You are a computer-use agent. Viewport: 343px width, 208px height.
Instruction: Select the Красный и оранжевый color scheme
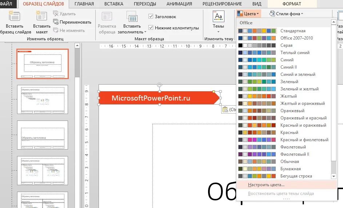(x=284, y=125)
